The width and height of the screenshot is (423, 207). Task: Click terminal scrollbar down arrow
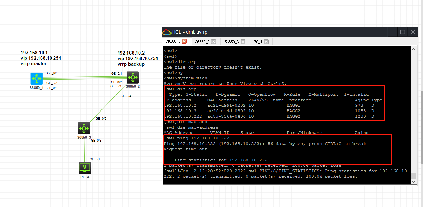click(414, 182)
